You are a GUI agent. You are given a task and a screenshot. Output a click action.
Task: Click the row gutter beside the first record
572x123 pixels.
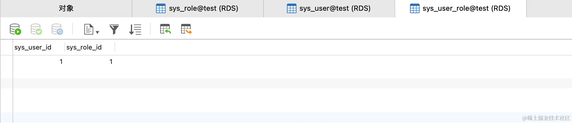[6, 62]
